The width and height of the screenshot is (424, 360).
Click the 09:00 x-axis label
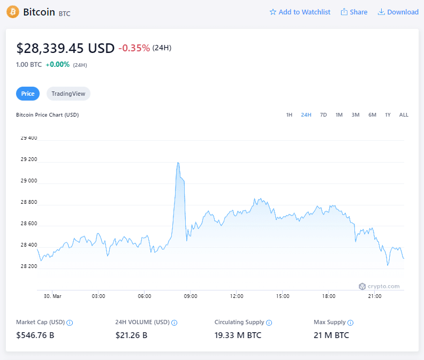pos(191,296)
